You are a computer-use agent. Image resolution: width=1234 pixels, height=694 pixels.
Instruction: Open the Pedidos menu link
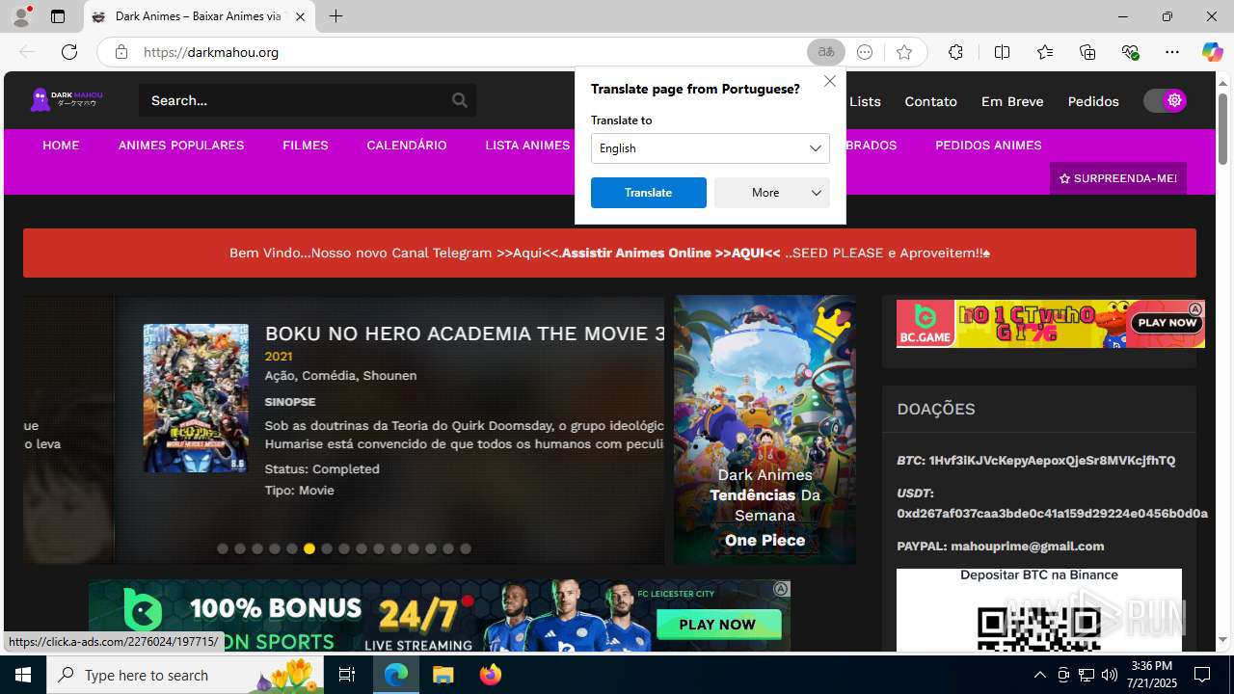coord(1093,101)
